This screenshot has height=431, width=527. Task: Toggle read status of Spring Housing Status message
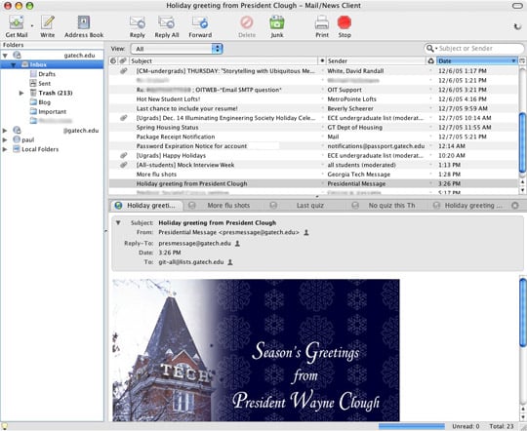pos(322,128)
